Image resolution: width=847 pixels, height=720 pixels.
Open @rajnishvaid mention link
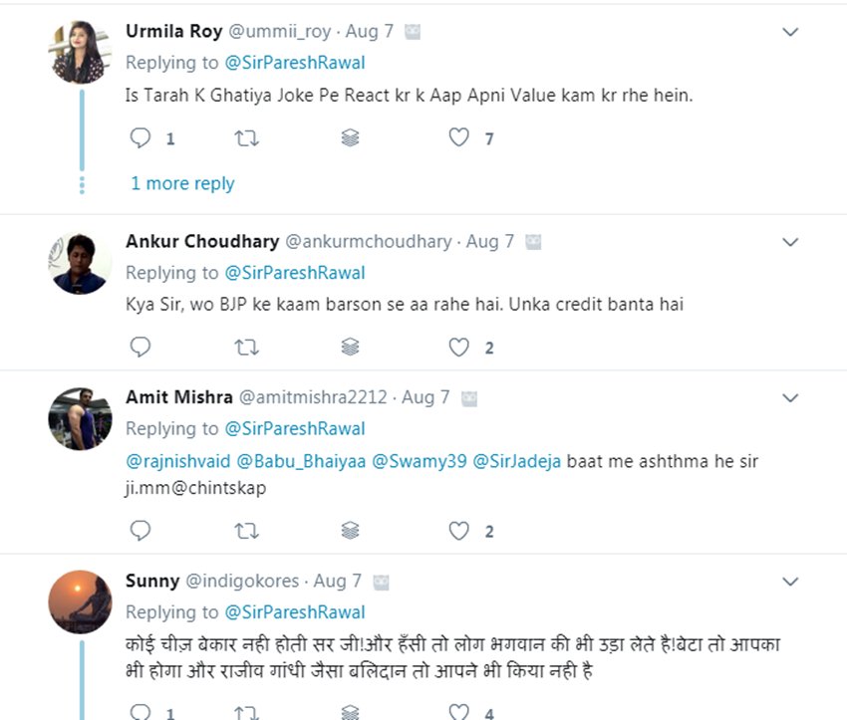(178, 462)
